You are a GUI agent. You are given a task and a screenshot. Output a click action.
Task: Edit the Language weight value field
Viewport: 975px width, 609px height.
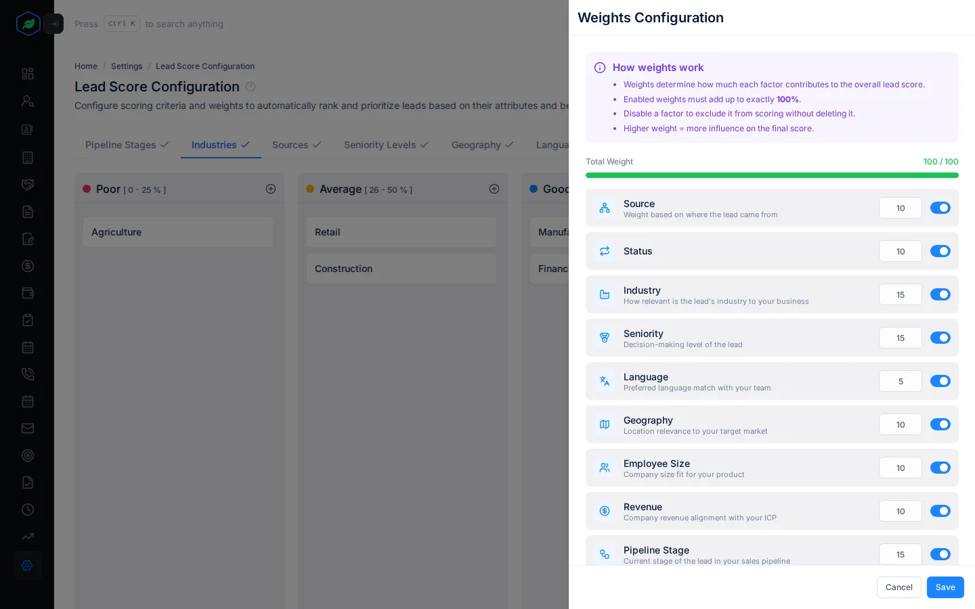901,381
